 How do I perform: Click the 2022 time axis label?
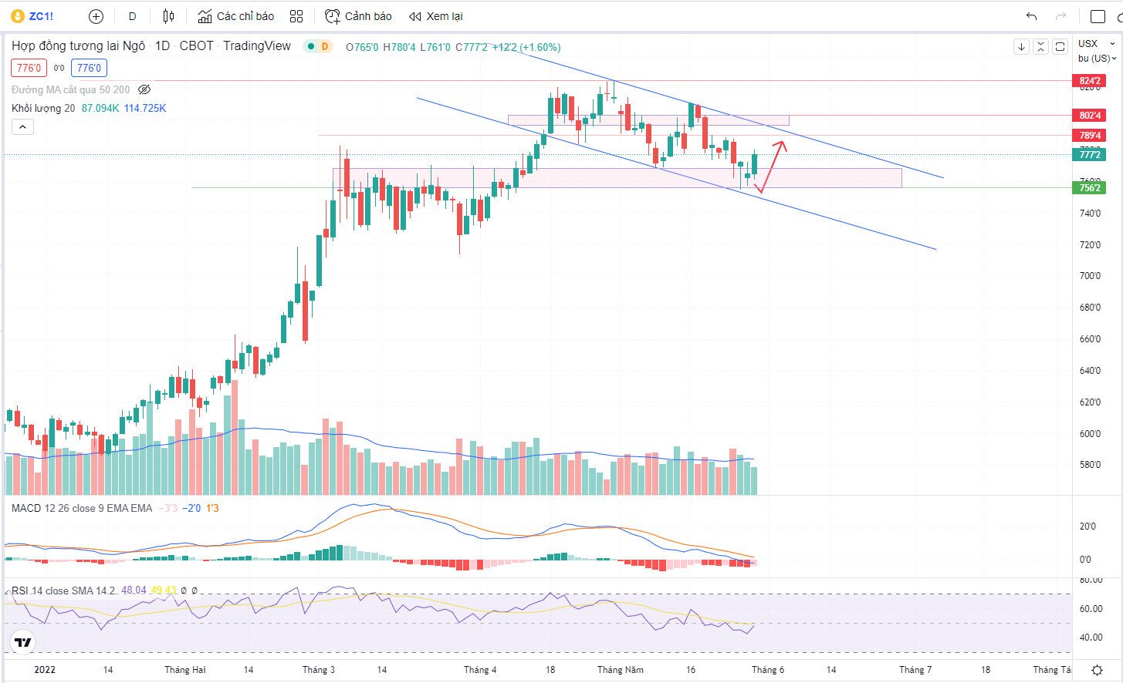45,670
